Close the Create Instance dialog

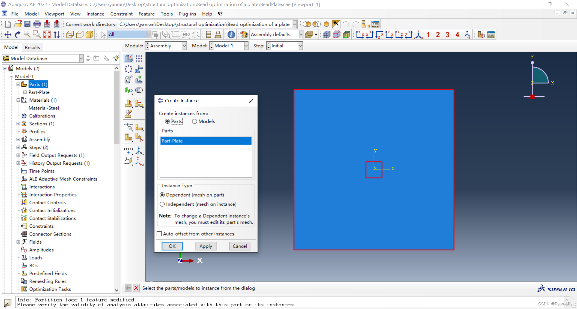point(251,101)
